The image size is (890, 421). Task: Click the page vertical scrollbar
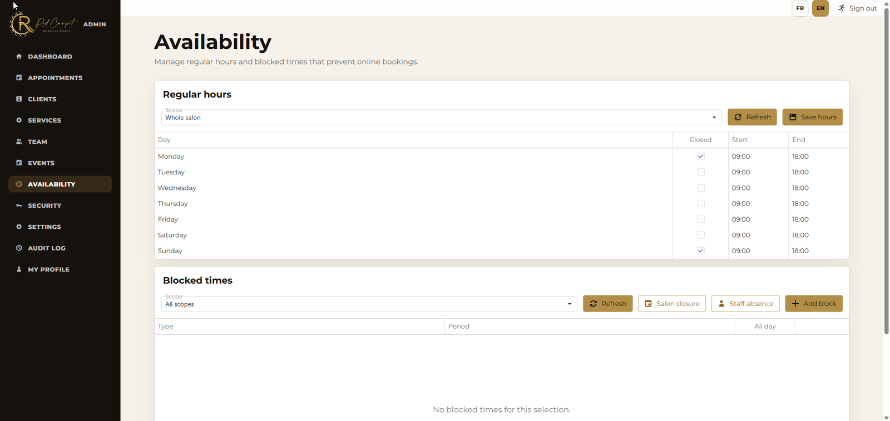pyautogui.click(x=887, y=171)
